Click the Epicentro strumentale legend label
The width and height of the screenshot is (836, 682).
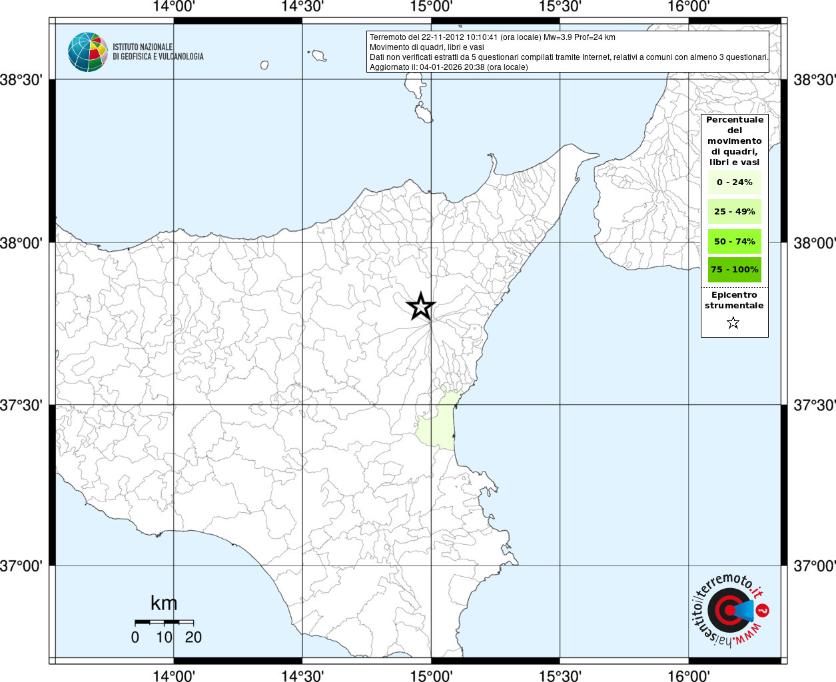coord(734,300)
